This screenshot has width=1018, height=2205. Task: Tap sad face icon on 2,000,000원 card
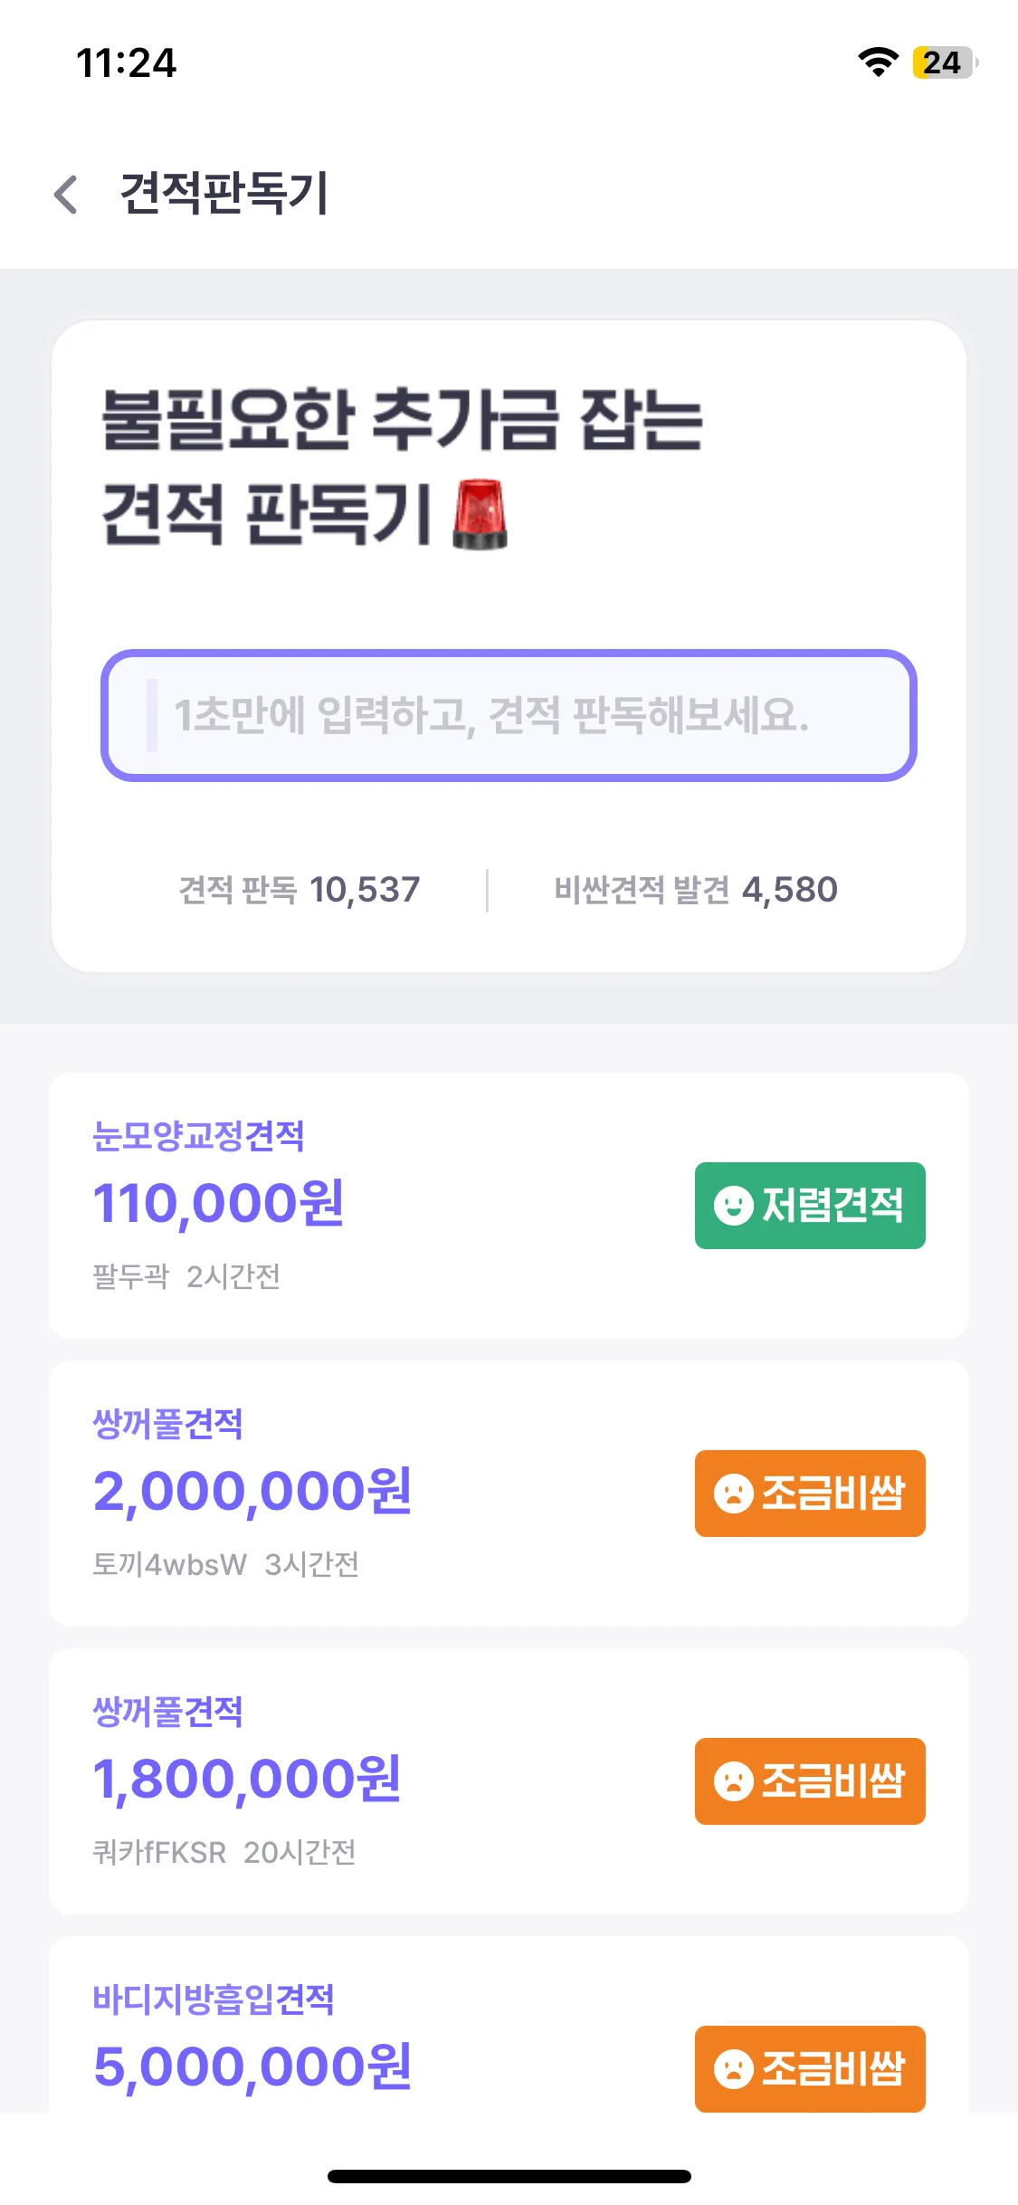pos(733,1494)
